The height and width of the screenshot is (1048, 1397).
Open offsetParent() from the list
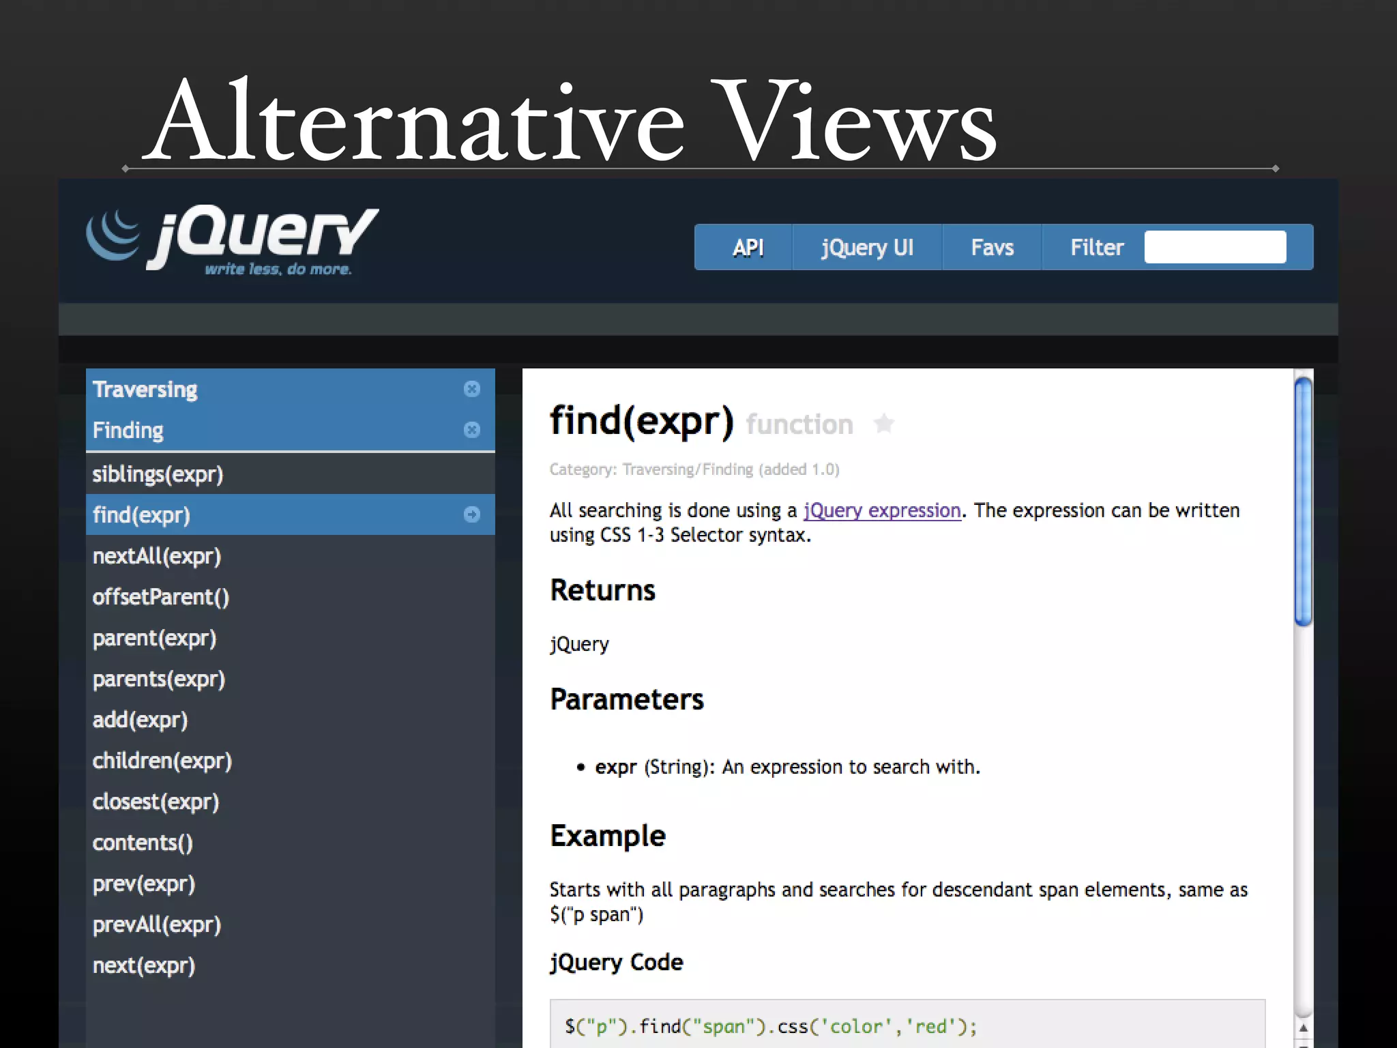(290, 596)
